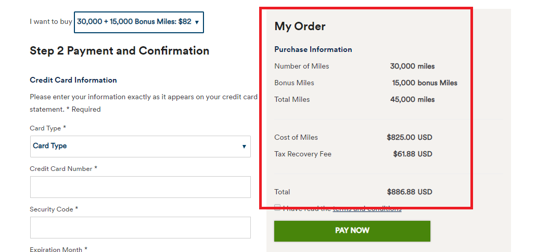Image resolution: width=536 pixels, height=252 pixels.
Task: Select the 15,000 bonus Miles value
Action: pyautogui.click(x=425, y=83)
